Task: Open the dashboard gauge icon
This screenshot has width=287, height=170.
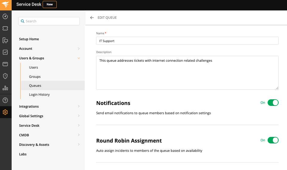Action: 5,16
